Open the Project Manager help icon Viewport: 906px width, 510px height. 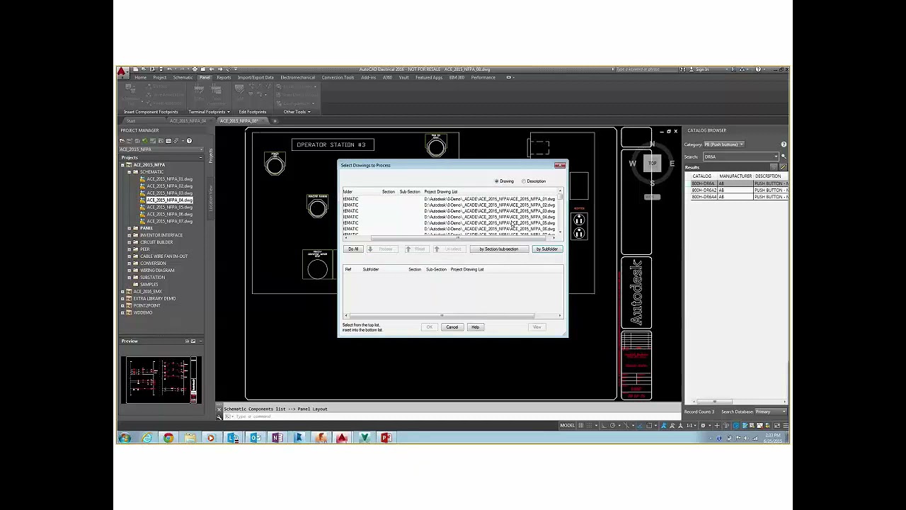[x=189, y=141]
